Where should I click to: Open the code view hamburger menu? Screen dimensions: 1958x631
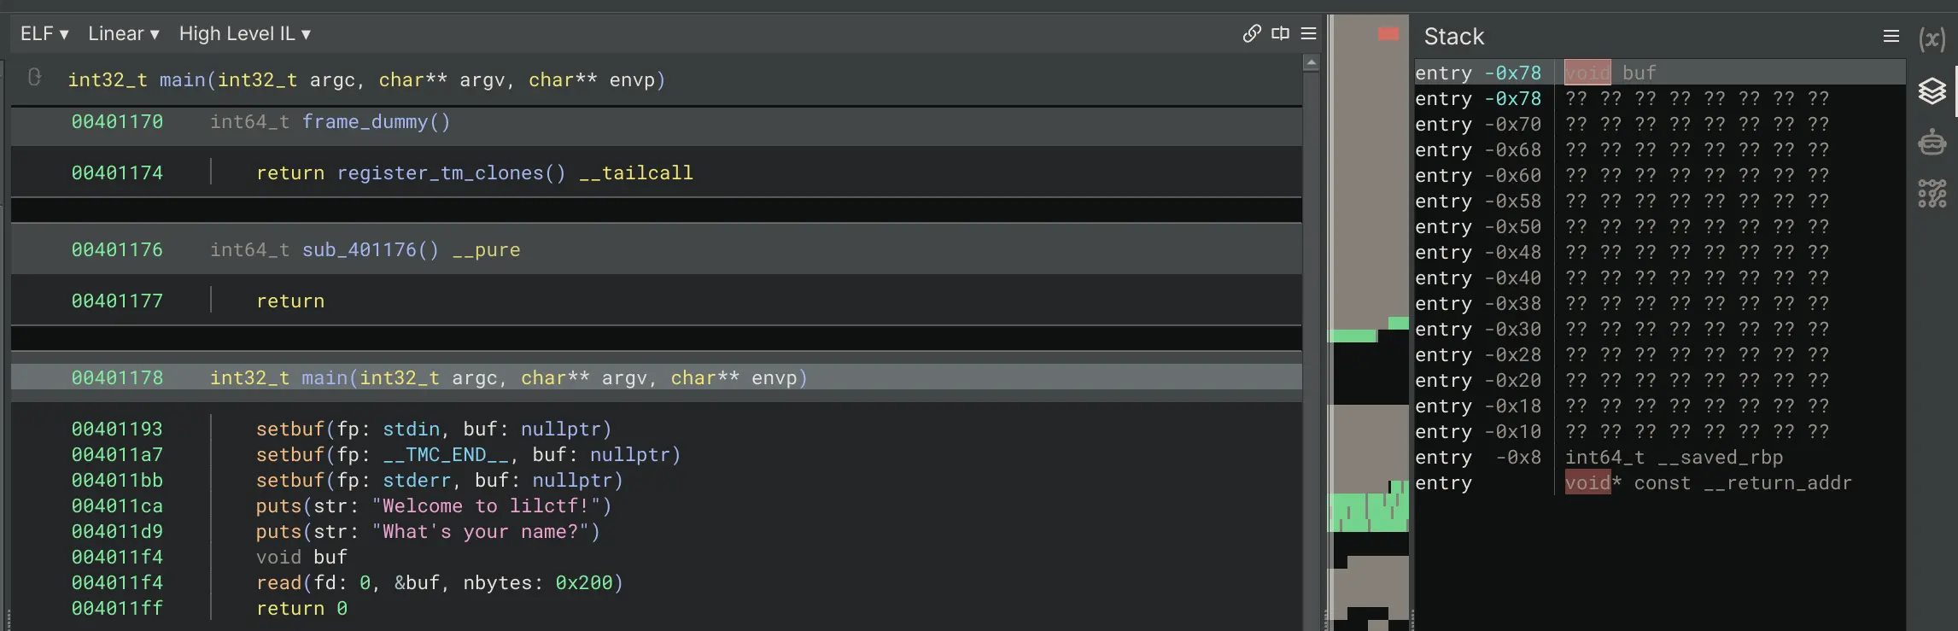coord(1308,33)
